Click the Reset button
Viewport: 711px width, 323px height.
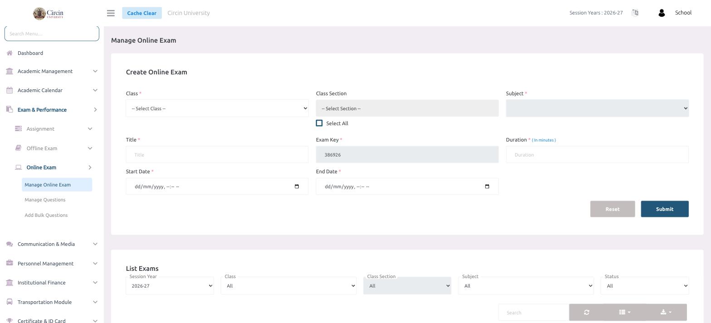(613, 209)
